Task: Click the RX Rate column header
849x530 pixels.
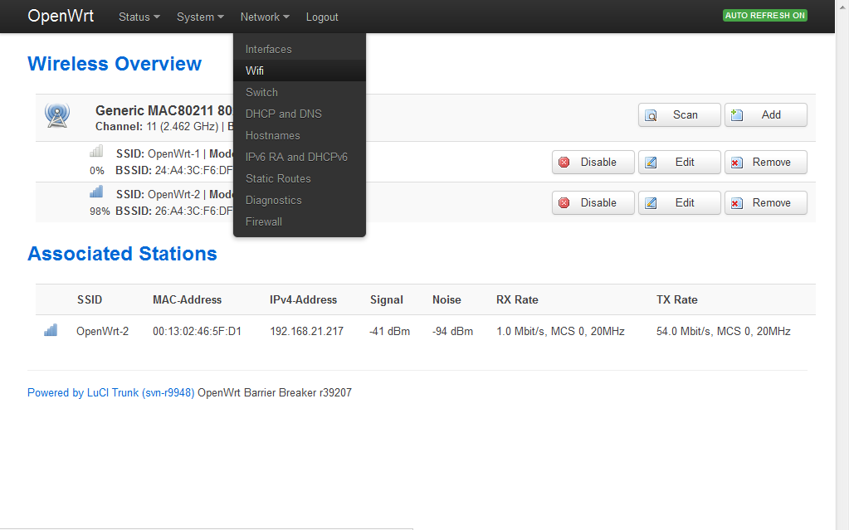Action: coord(517,300)
